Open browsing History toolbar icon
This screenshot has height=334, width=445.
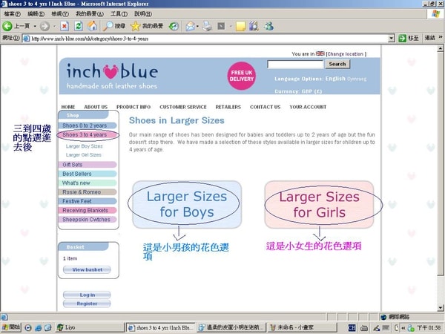174,26
